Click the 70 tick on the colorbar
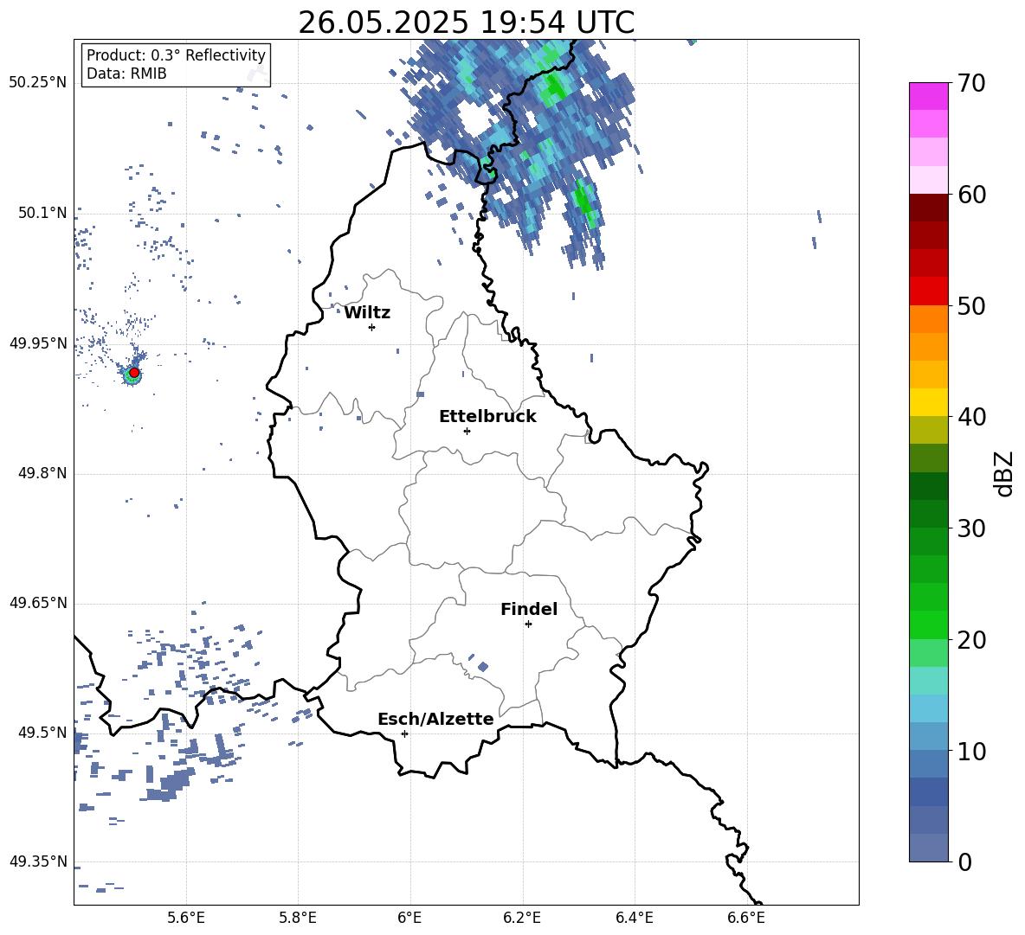 coord(971,84)
